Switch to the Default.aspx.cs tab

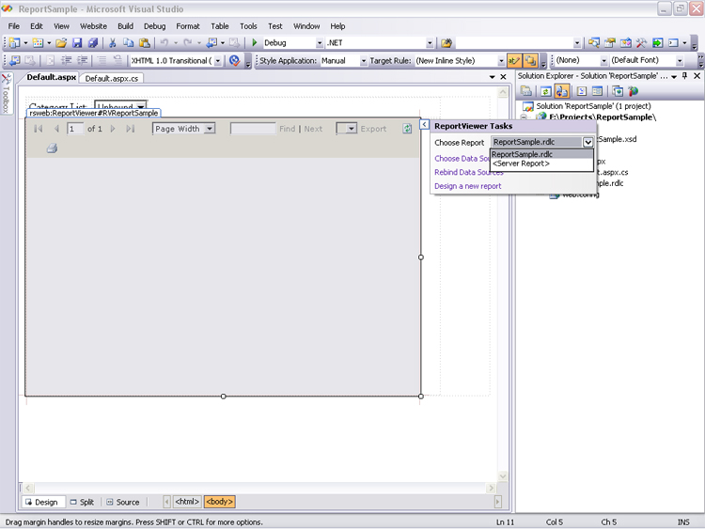112,78
